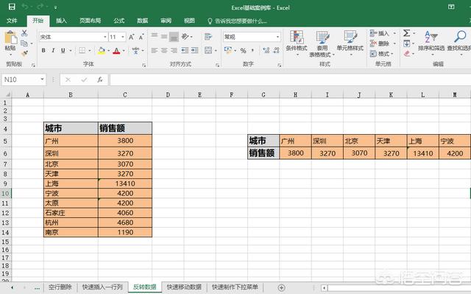The image size is (471, 294).
Task: Open Merge and Center dropdown arrow
Action: pos(216,51)
